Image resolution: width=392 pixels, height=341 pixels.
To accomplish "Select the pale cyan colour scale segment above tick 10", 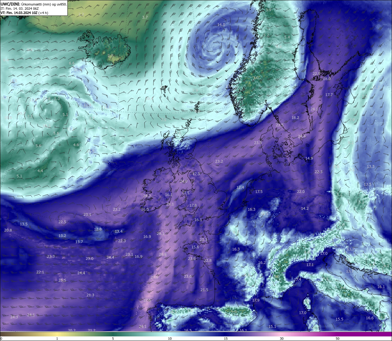I will click(x=170, y=334).
